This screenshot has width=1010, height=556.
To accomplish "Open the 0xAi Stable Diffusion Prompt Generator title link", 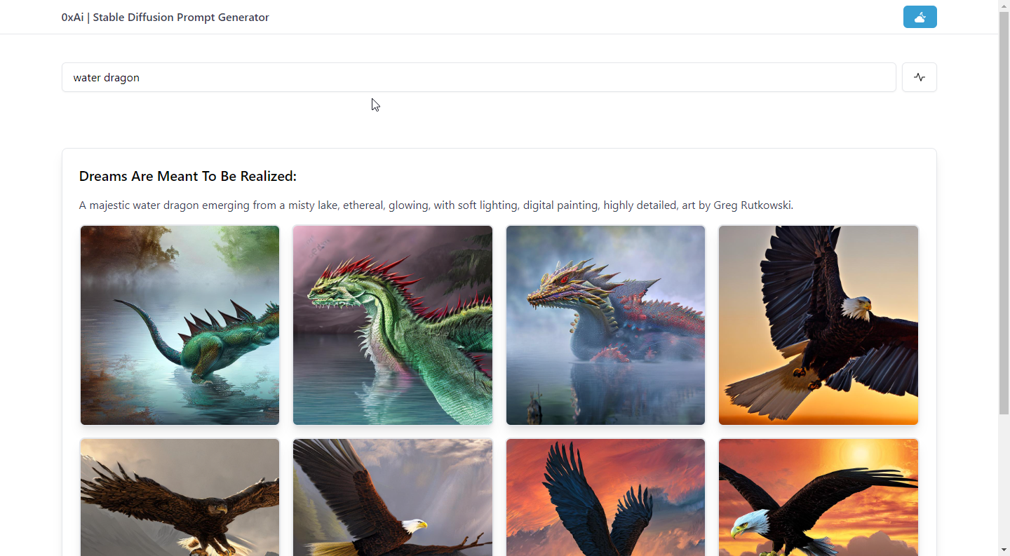I will [x=165, y=18].
